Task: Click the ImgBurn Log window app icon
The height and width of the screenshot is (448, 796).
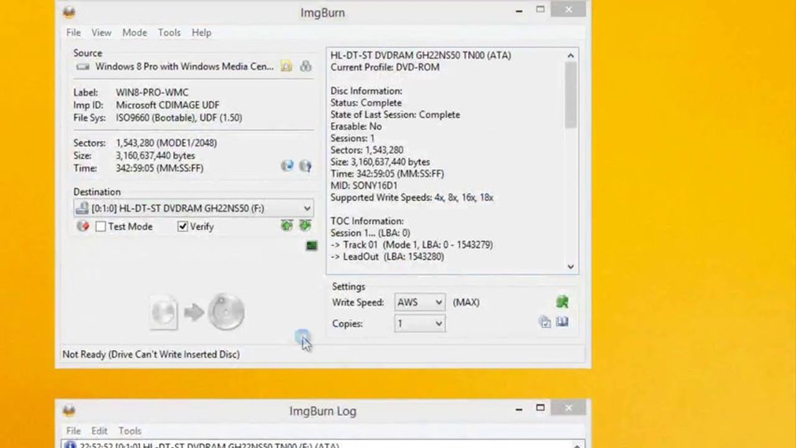Action: click(68, 410)
